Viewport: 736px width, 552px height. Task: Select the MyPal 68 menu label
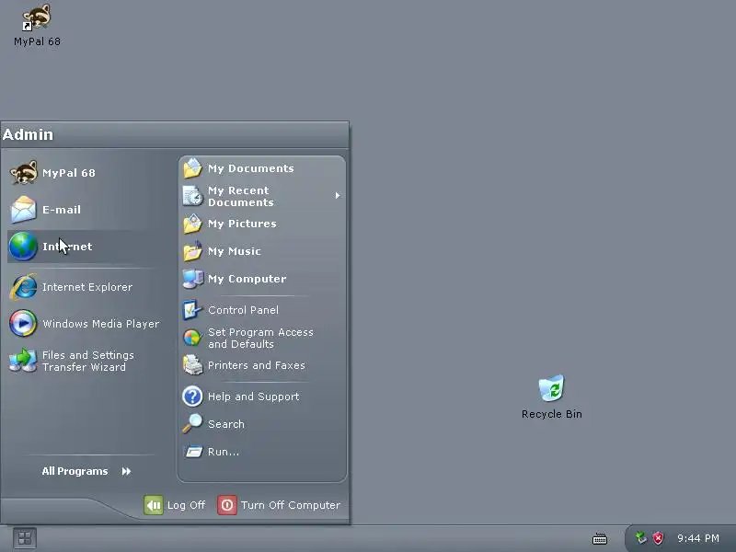pyautogui.click(x=69, y=173)
